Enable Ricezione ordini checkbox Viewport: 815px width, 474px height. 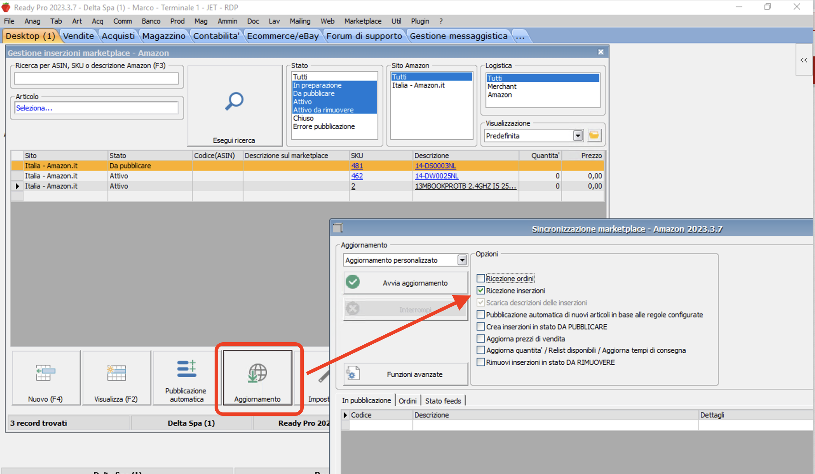click(x=481, y=278)
